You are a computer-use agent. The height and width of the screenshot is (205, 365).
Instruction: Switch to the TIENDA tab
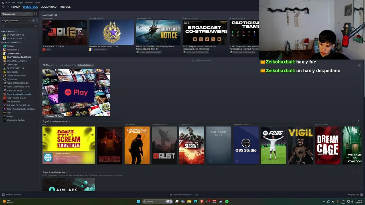click(16, 7)
